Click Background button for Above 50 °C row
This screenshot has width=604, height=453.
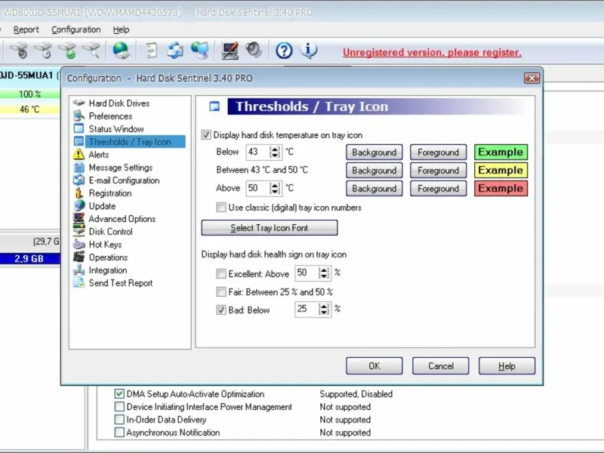(x=374, y=189)
